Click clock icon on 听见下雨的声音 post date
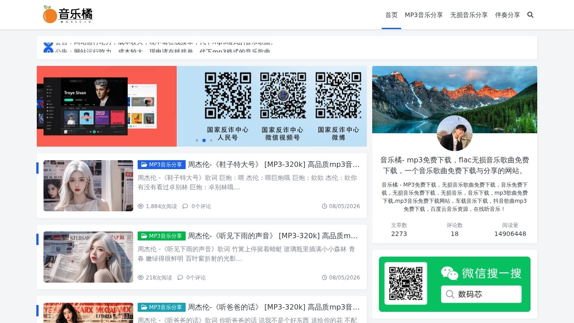Viewport: 574px width, 323px height. click(324, 278)
